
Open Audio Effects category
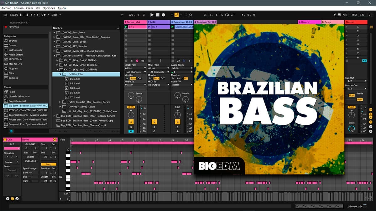16,55
